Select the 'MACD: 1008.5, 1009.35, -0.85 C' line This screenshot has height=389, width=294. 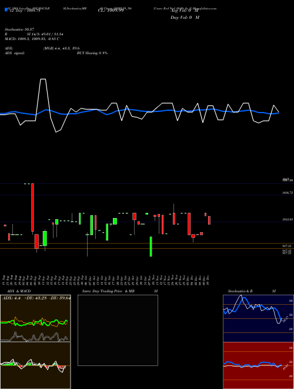tap(32, 39)
